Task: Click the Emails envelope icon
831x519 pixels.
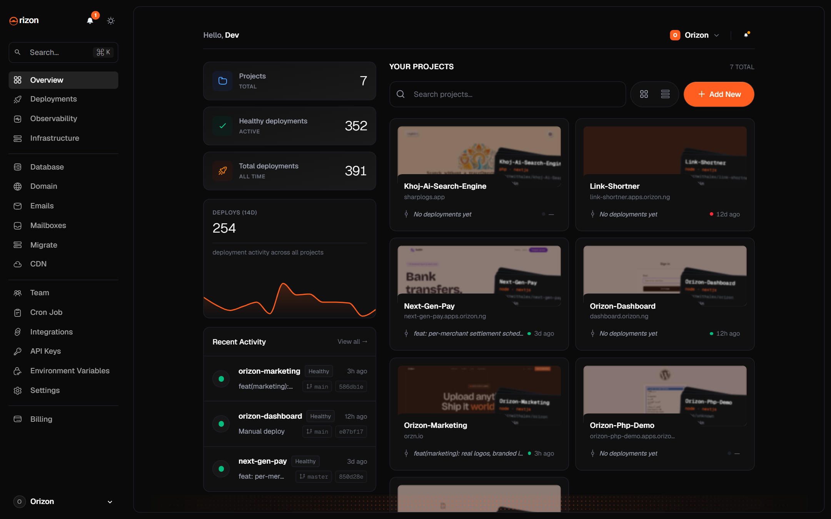Action: pyautogui.click(x=18, y=206)
